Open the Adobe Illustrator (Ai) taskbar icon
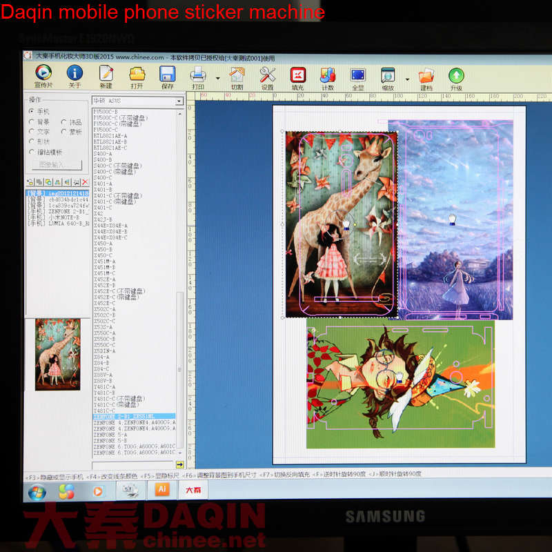Screen dimensions: 552x552 coord(162,489)
